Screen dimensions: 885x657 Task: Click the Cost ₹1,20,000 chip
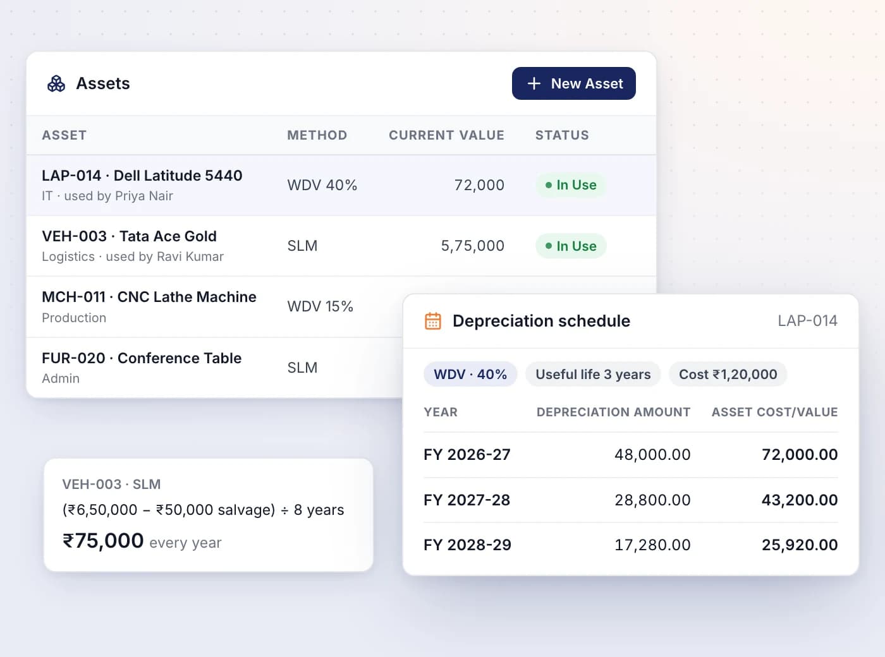click(728, 374)
